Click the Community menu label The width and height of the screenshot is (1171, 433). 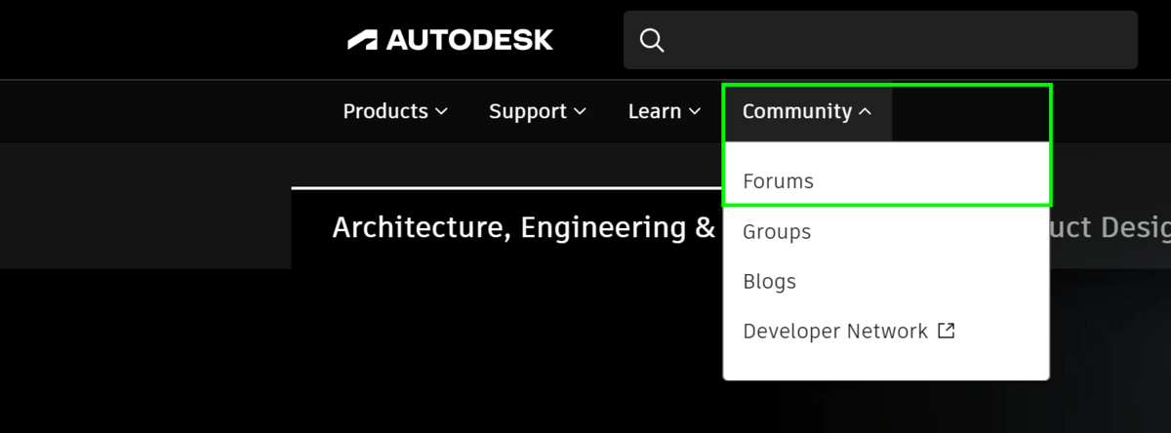tap(797, 111)
